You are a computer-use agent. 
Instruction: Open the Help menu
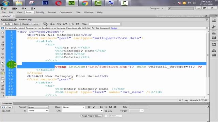click(x=100, y=12)
